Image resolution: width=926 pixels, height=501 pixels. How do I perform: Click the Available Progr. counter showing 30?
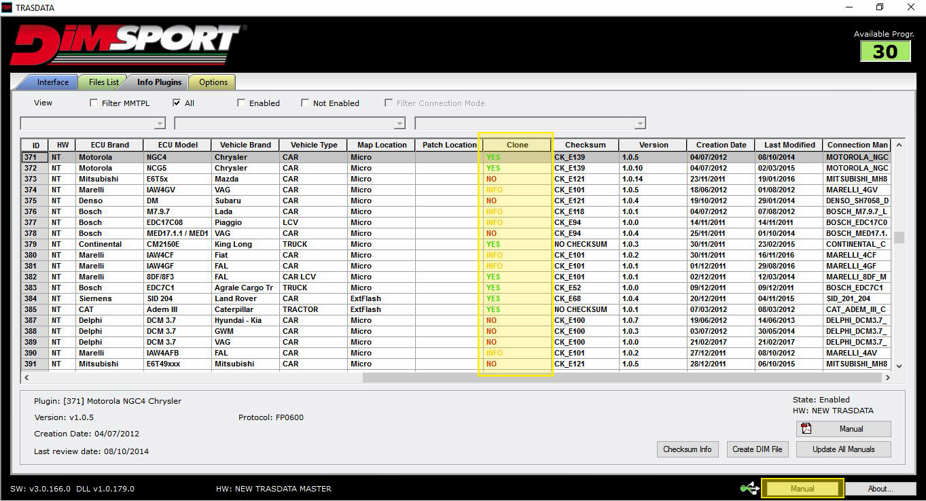[x=885, y=52]
